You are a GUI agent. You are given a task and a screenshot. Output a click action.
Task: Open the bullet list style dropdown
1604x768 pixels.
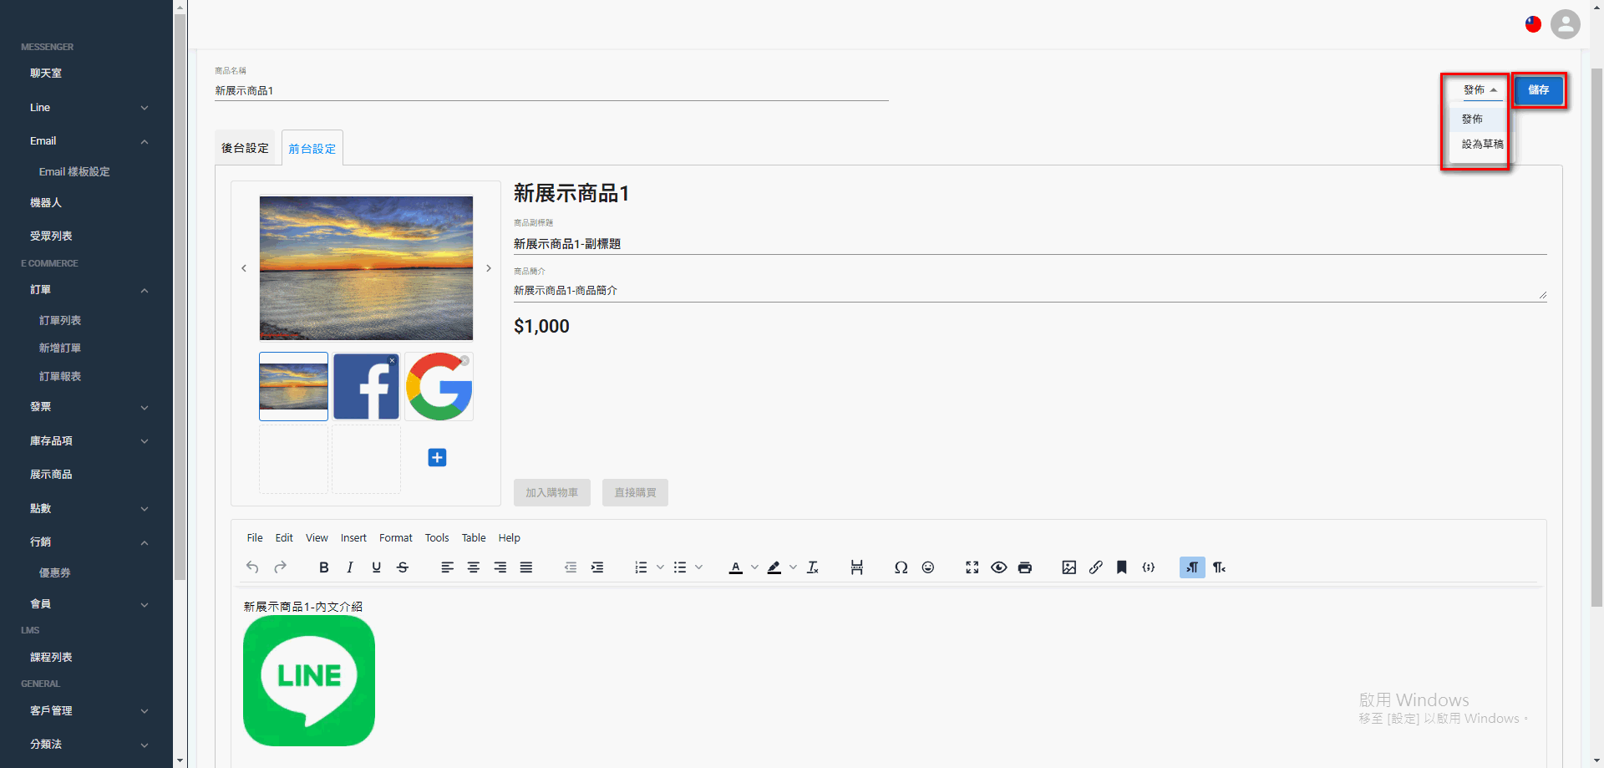(699, 567)
